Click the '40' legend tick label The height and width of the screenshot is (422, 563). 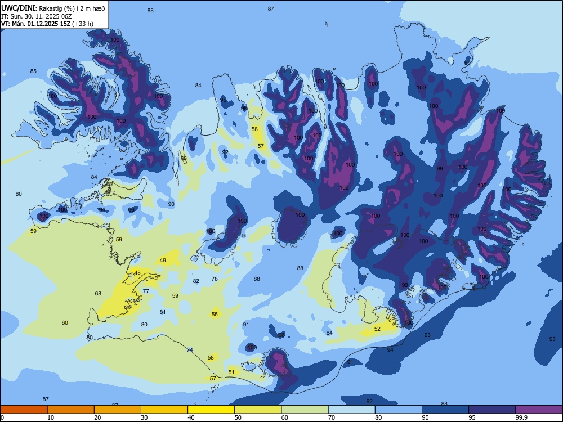point(191,417)
